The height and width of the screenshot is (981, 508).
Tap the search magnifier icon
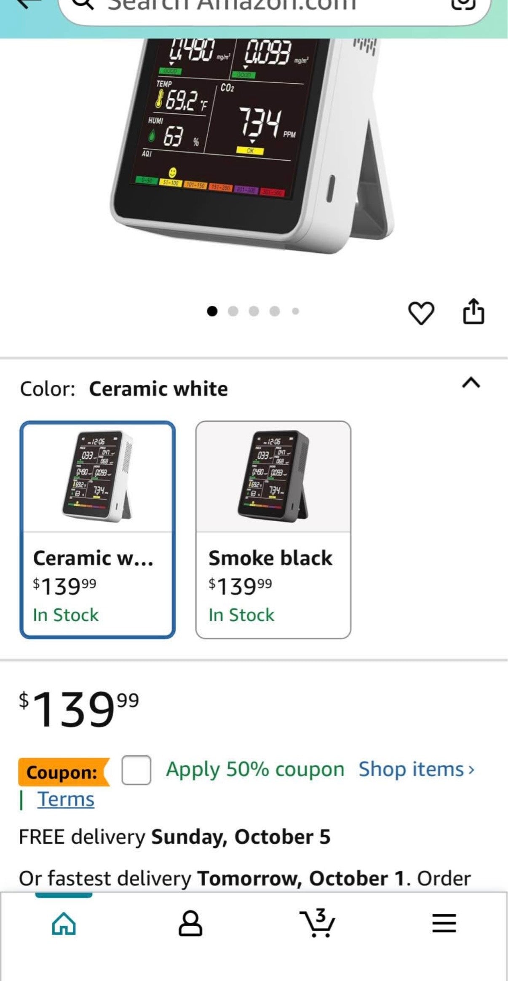coord(83,4)
